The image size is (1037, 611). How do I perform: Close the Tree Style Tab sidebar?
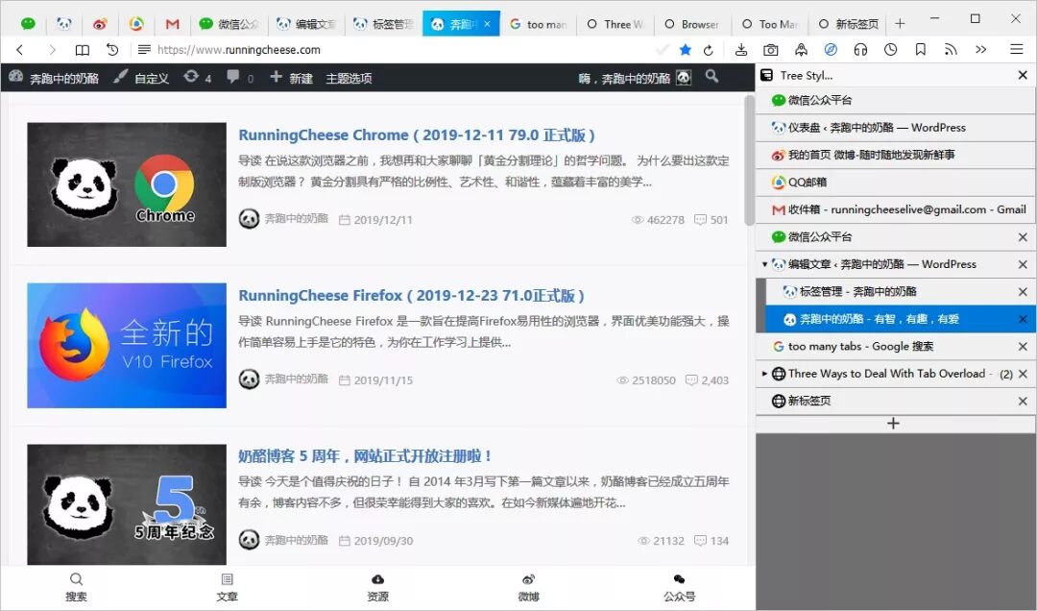1023,76
